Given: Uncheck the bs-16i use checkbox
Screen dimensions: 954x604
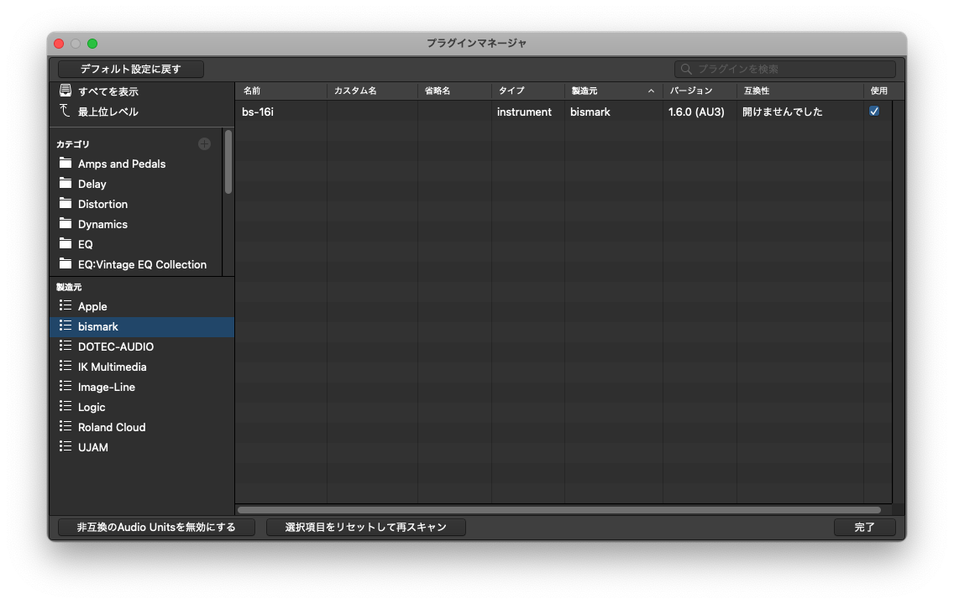Looking at the screenshot, I should point(874,112).
